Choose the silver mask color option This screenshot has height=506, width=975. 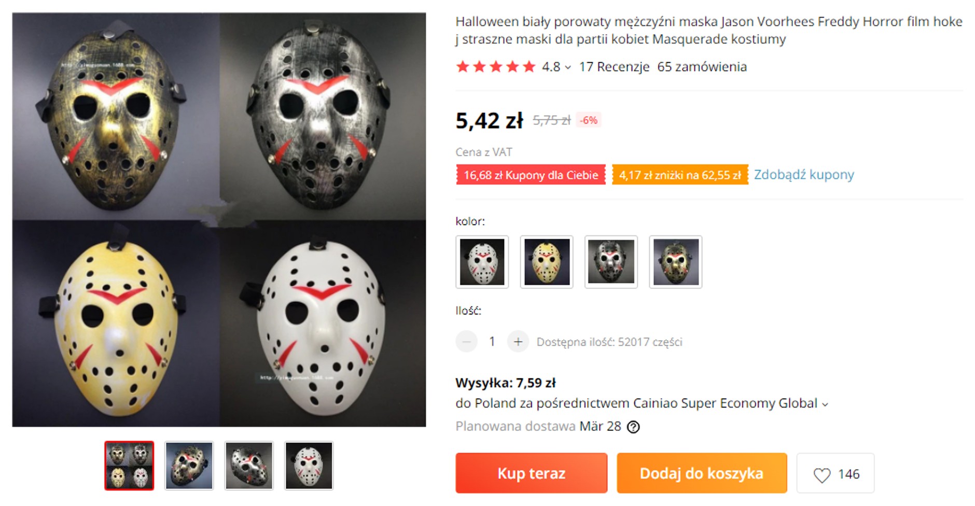click(611, 262)
